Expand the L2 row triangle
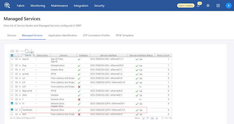 point(20,78)
